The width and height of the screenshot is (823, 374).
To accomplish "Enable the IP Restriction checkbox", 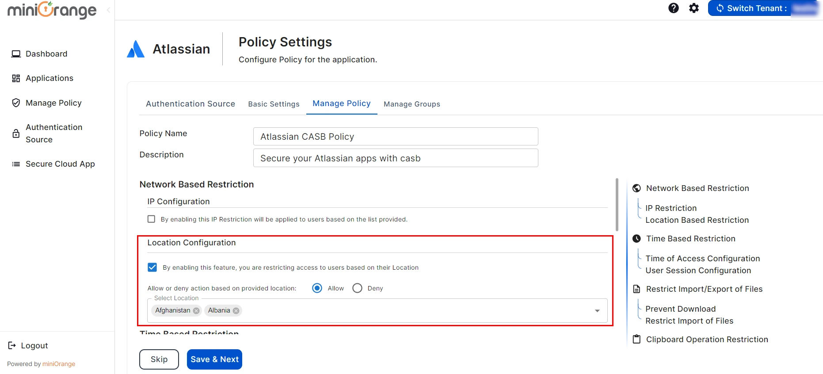I will [x=152, y=219].
